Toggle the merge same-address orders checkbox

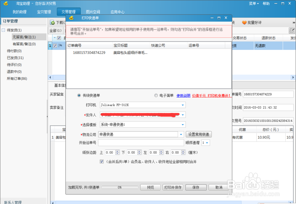102,162
